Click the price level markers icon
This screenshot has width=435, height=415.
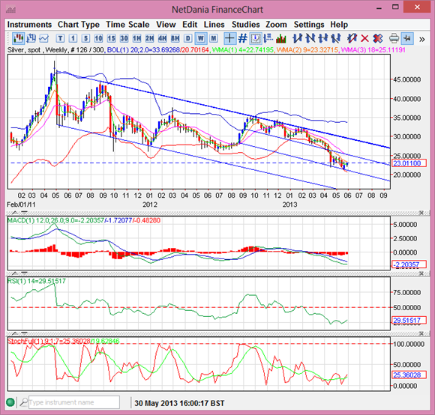[x=268, y=38]
